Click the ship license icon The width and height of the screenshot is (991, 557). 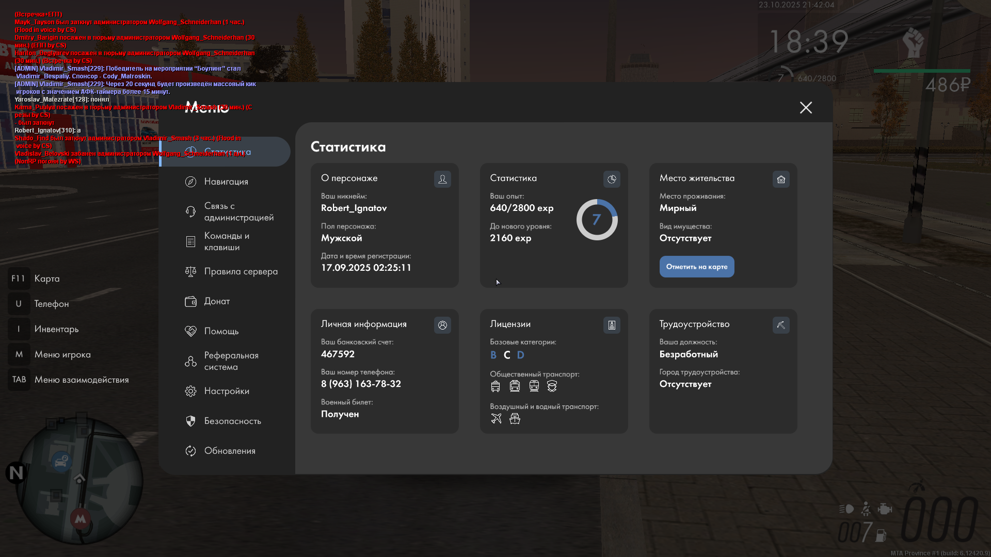coord(515,419)
